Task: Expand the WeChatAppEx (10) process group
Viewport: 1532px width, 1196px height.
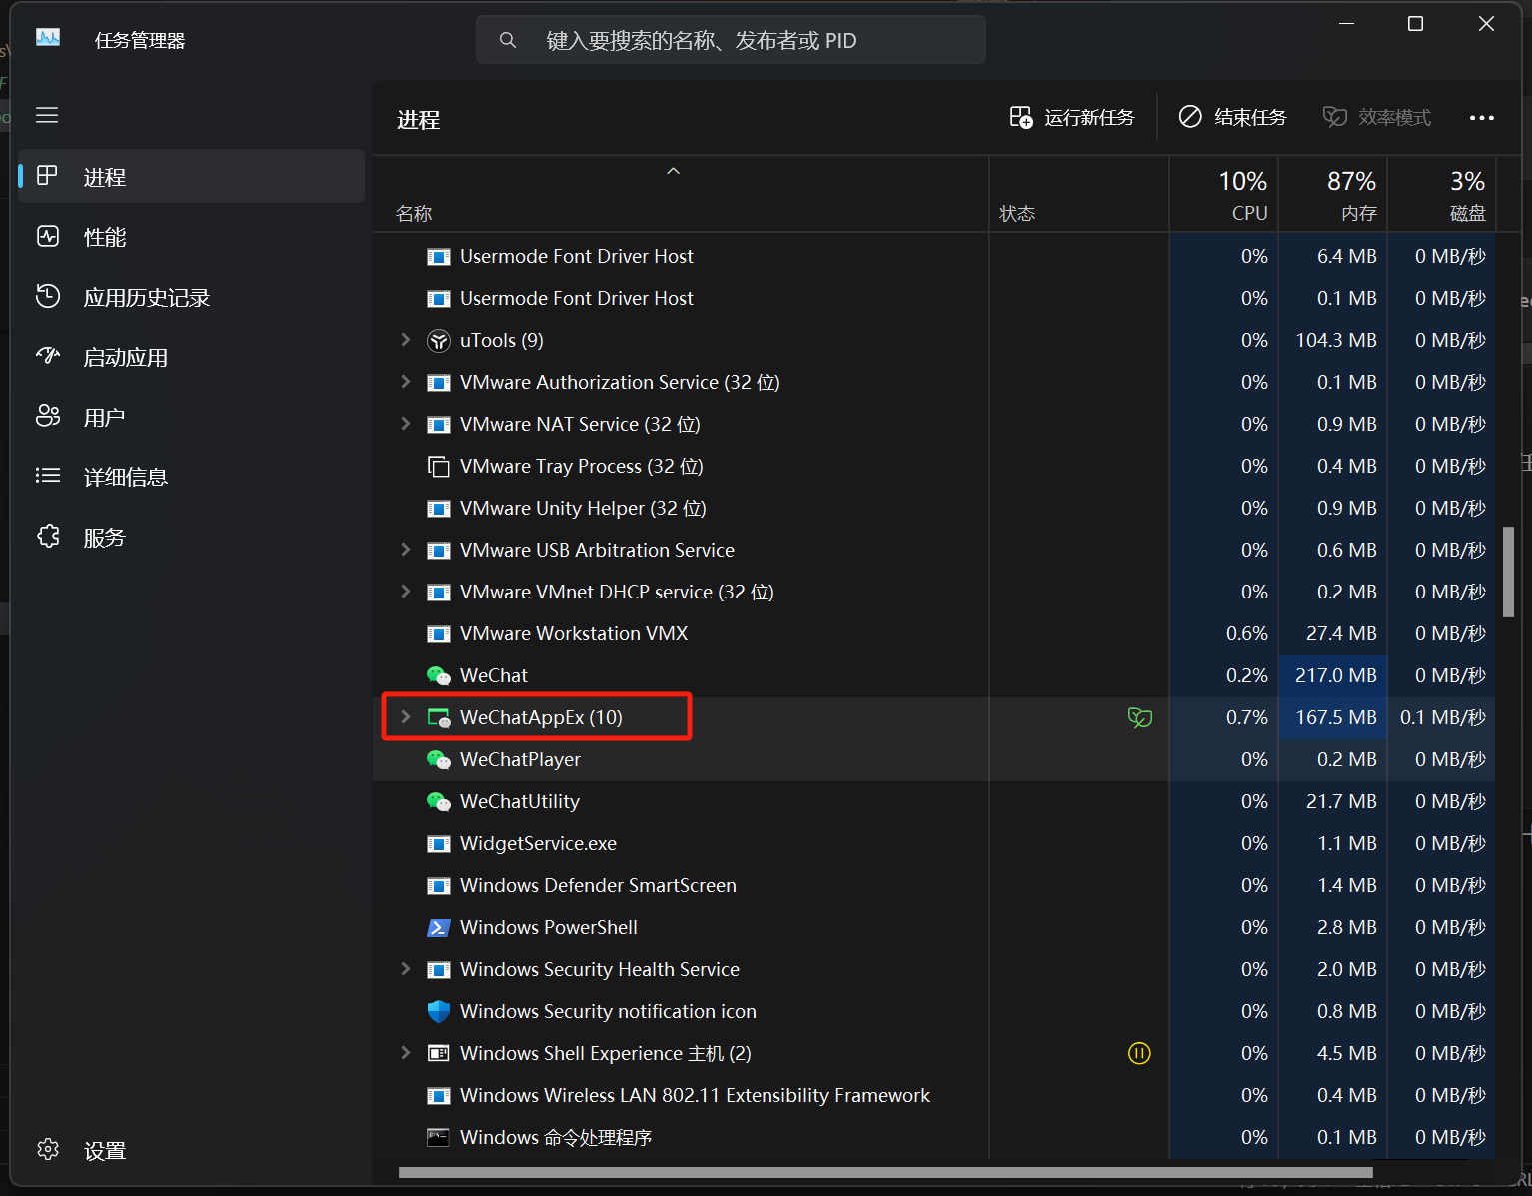Action: (405, 717)
